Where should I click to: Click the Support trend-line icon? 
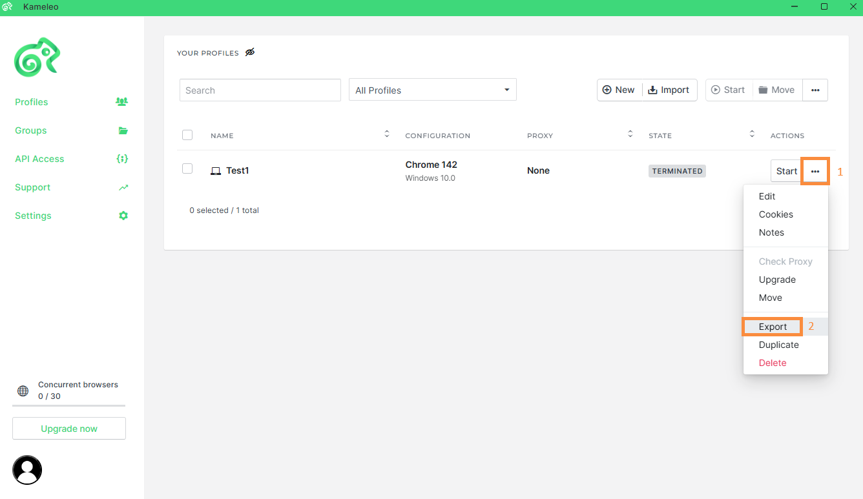pos(123,187)
